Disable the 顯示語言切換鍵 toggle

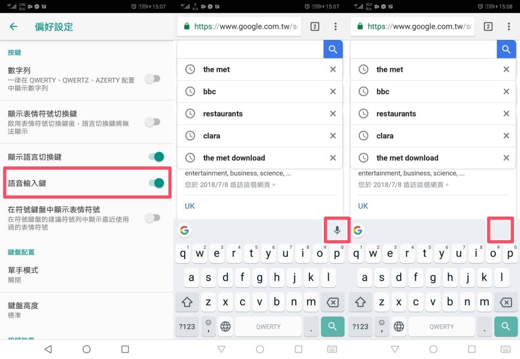(157, 156)
